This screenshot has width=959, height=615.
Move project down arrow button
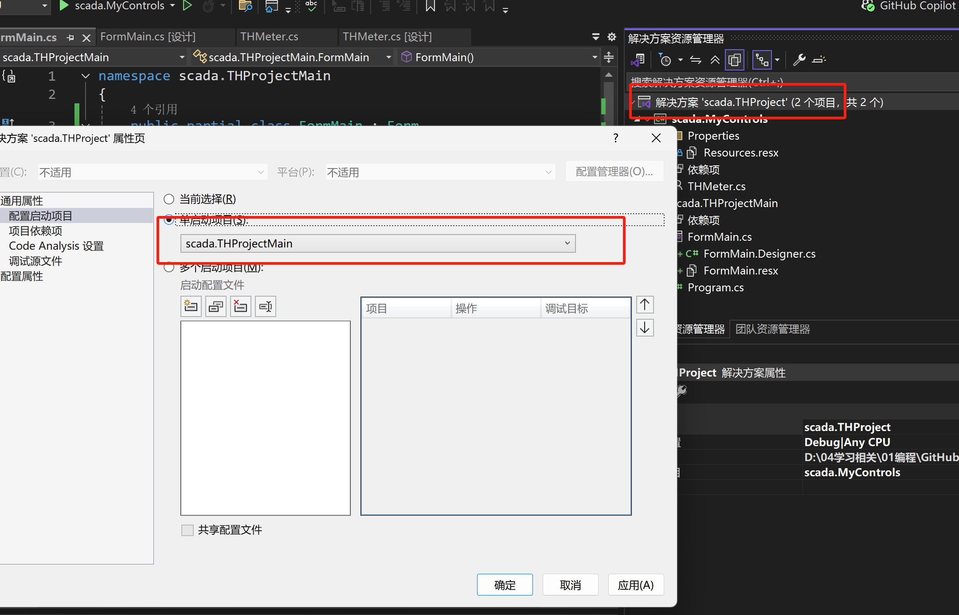645,328
